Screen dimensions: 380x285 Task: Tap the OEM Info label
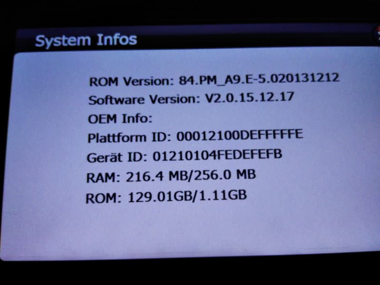pyautogui.click(x=120, y=119)
